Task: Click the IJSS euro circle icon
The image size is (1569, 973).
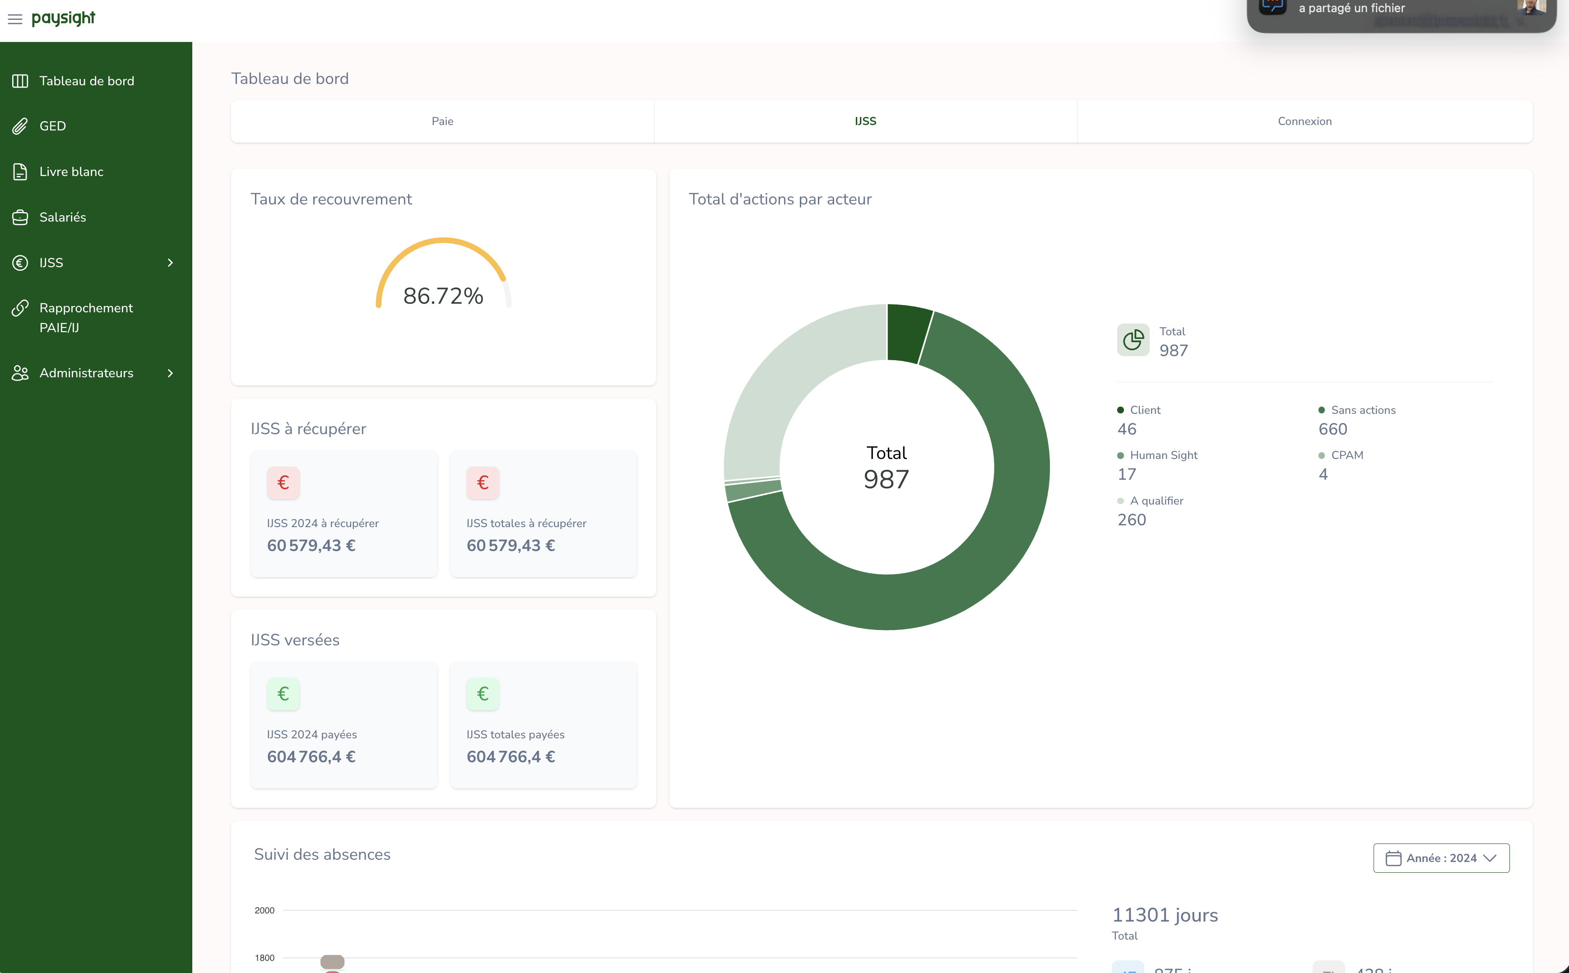Action: pos(20,263)
